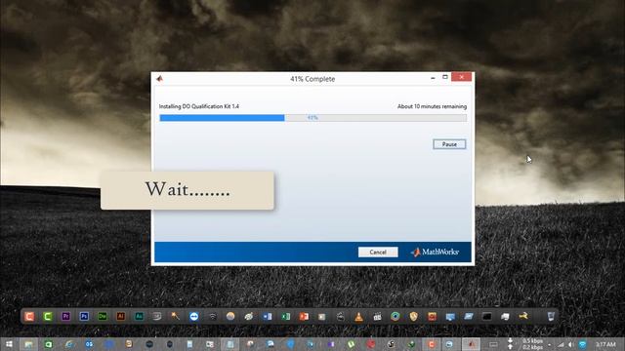Launch Adobe Illustrator from dock
The width and height of the screenshot is (625, 351).
121,316
